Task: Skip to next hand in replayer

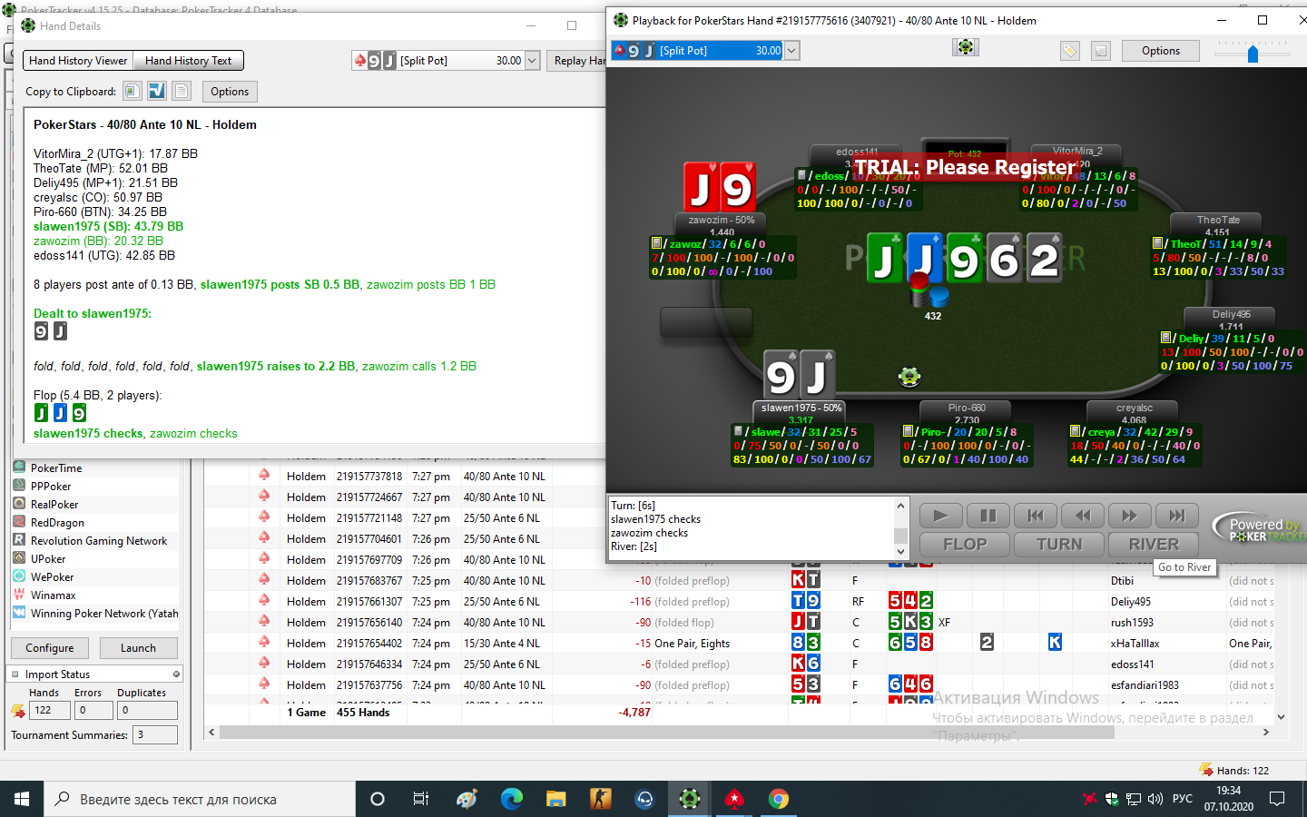Action: pos(1177,516)
